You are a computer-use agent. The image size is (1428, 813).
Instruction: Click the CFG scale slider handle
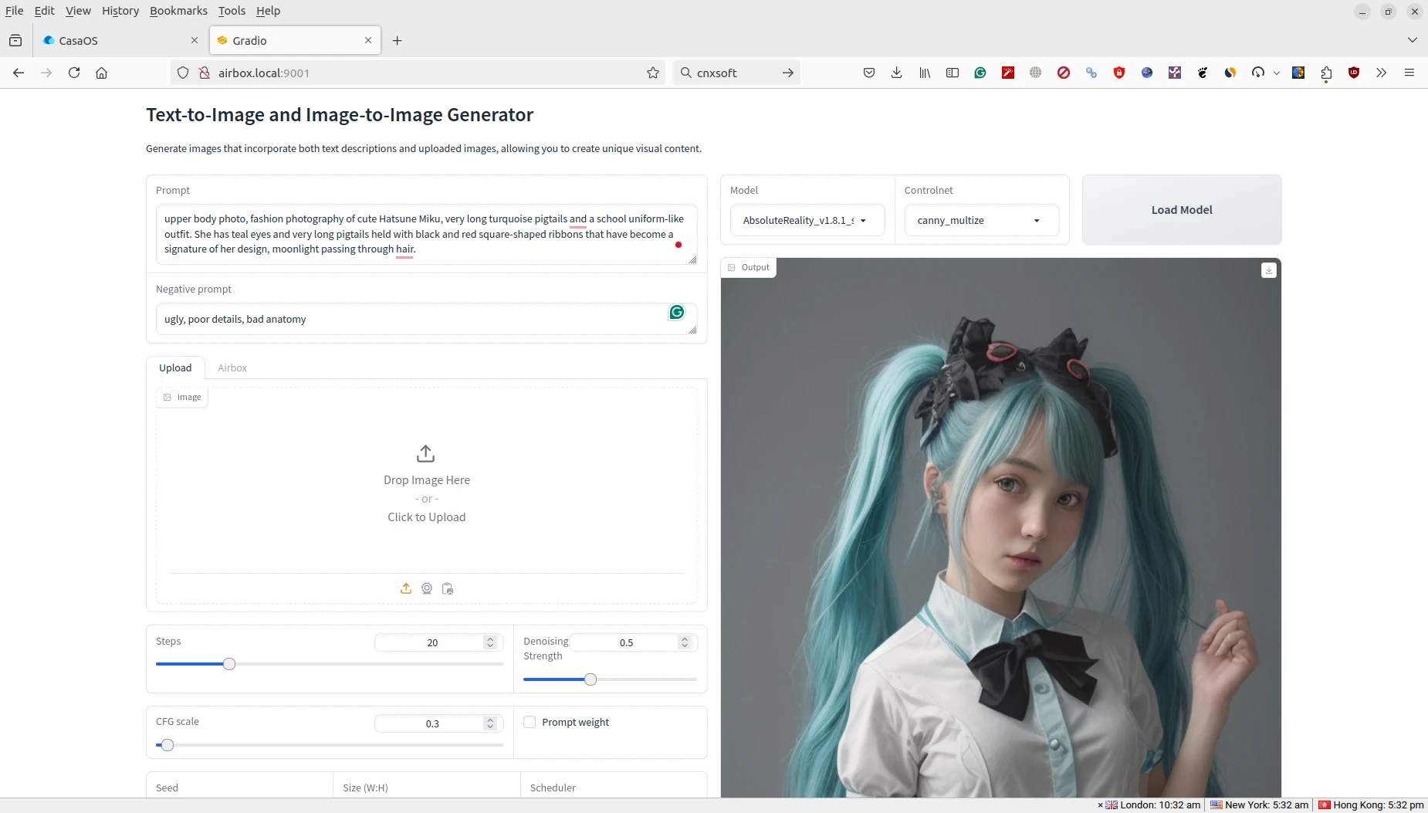168,745
